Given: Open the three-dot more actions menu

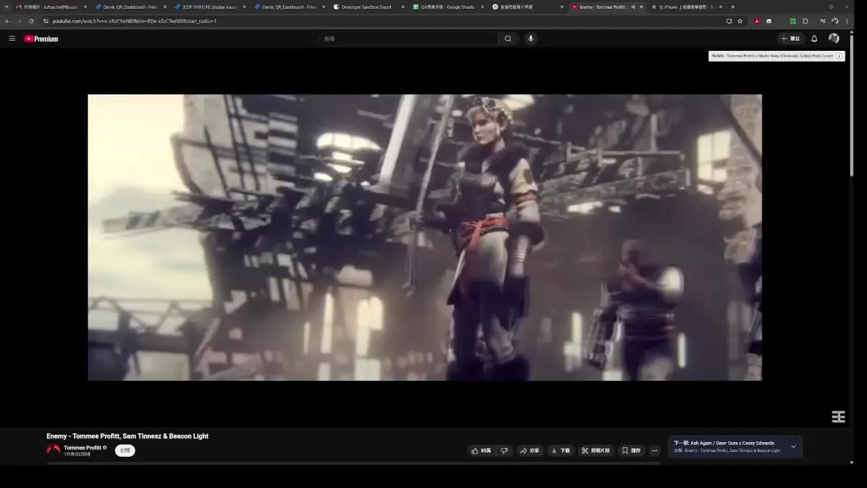Looking at the screenshot, I should click(654, 451).
